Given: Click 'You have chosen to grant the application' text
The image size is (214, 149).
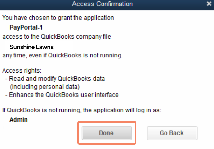Looking at the screenshot, I should 58,18.
